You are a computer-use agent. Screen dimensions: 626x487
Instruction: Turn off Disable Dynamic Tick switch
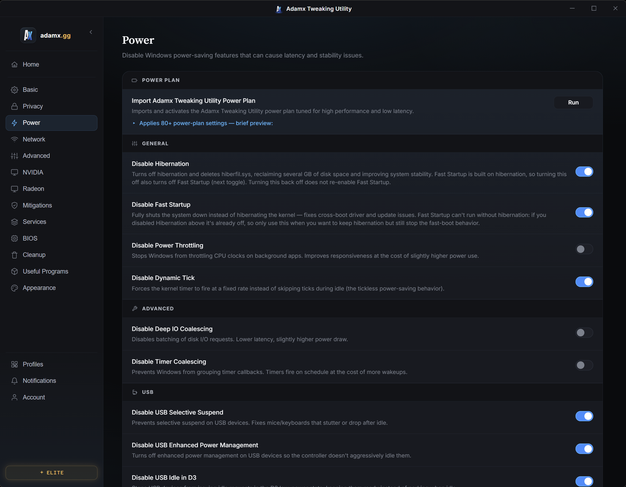[x=584, y=282]
